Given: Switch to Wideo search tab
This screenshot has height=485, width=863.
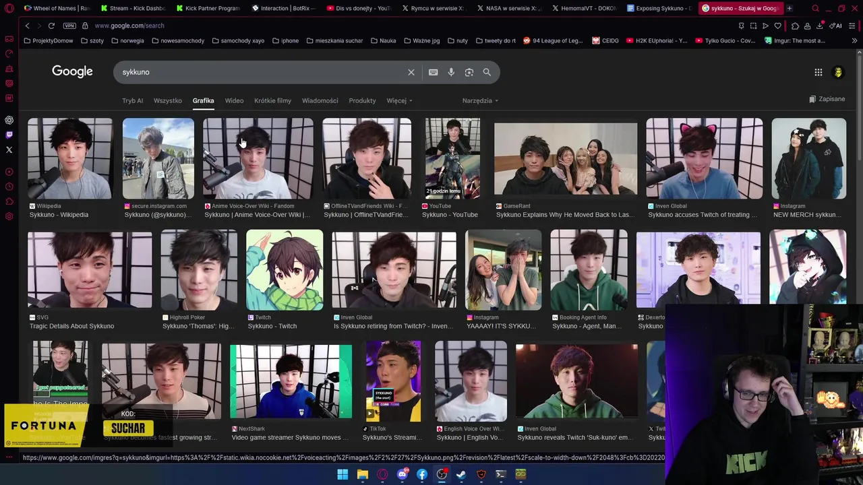Looking at the screenshot, I should coord(234,100).
